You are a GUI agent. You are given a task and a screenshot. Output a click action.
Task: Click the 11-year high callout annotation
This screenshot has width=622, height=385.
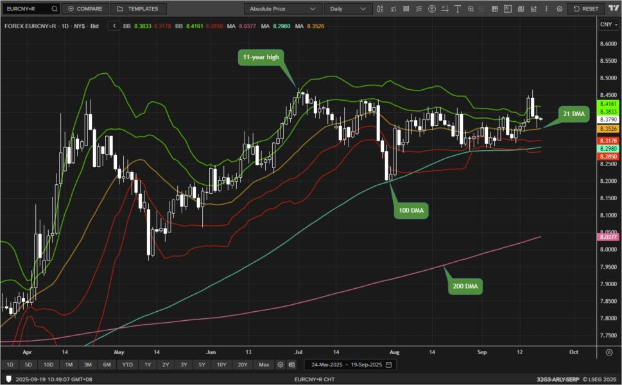261,57
